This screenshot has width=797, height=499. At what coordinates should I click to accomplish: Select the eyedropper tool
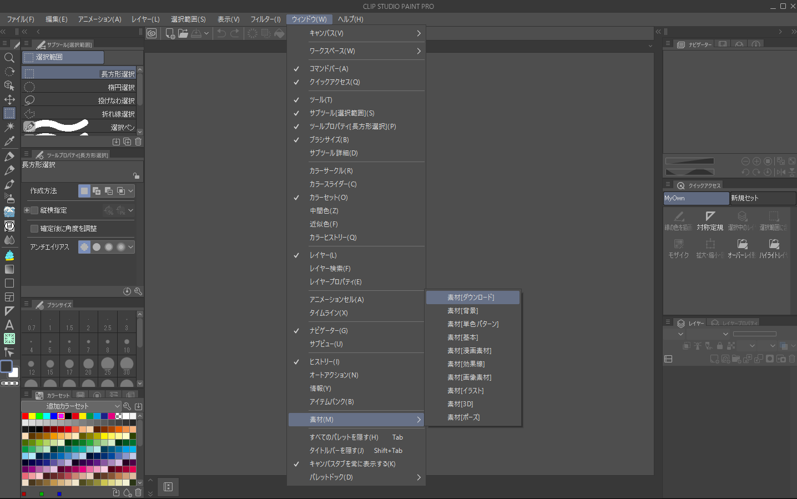point(9,141)
